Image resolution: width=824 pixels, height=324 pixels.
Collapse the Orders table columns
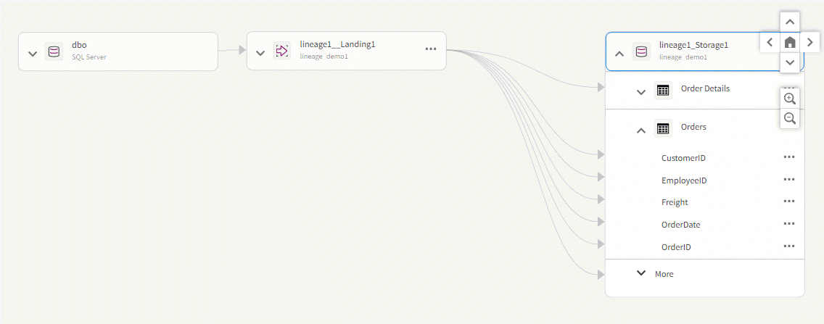[x=640, y=130]
